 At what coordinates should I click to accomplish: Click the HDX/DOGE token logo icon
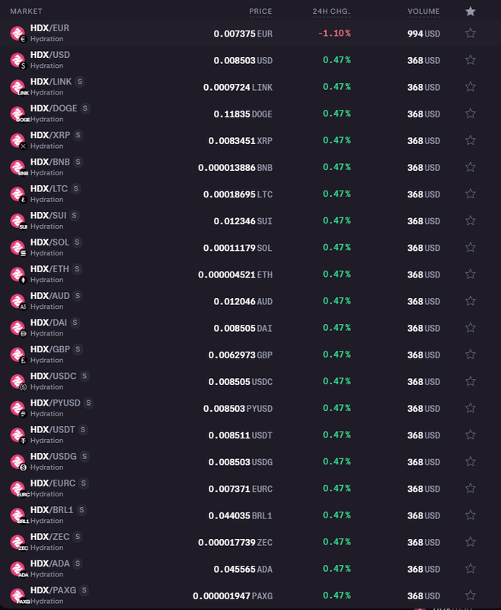18,114
